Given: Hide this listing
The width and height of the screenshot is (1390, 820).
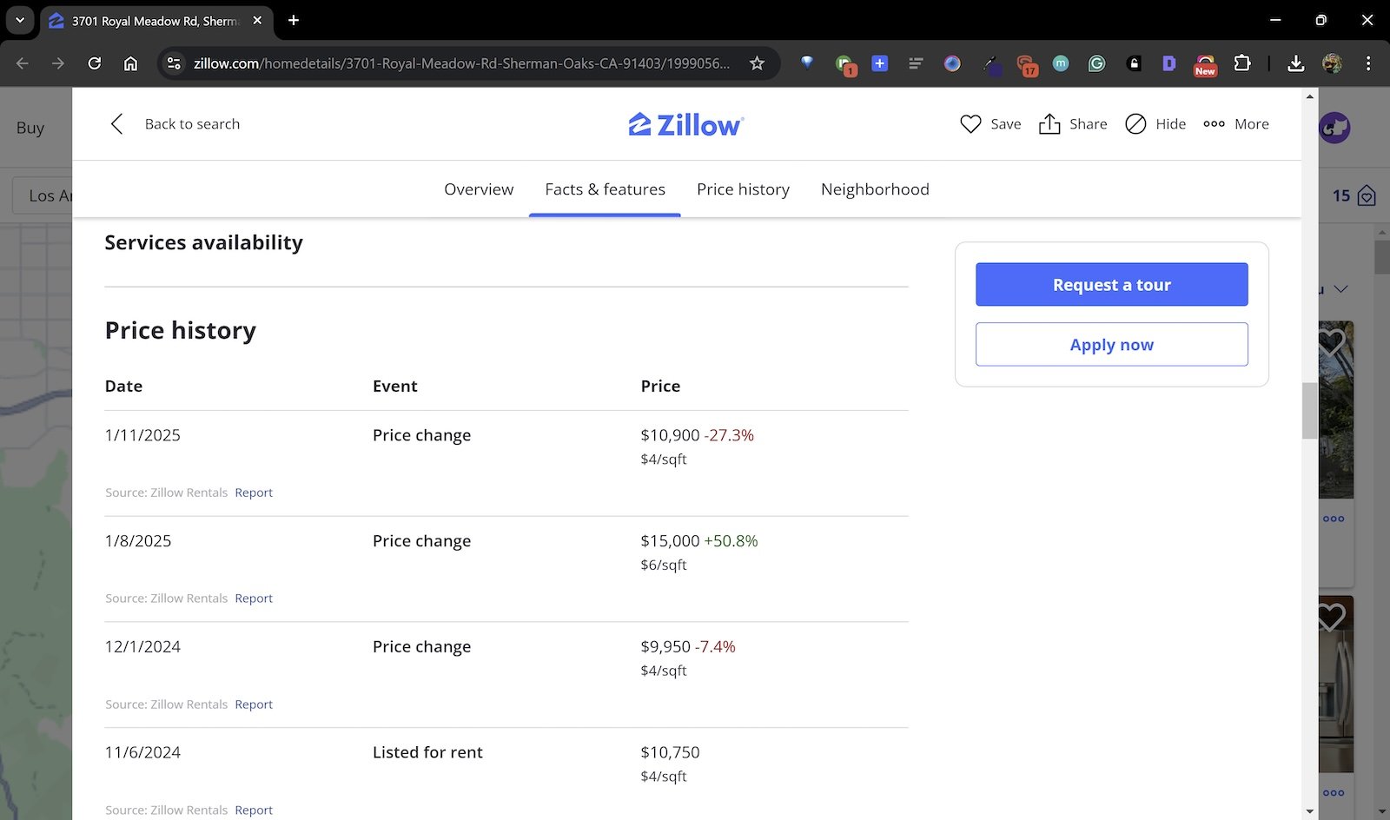Looking at the screenshot, I should pos(1155,124).
